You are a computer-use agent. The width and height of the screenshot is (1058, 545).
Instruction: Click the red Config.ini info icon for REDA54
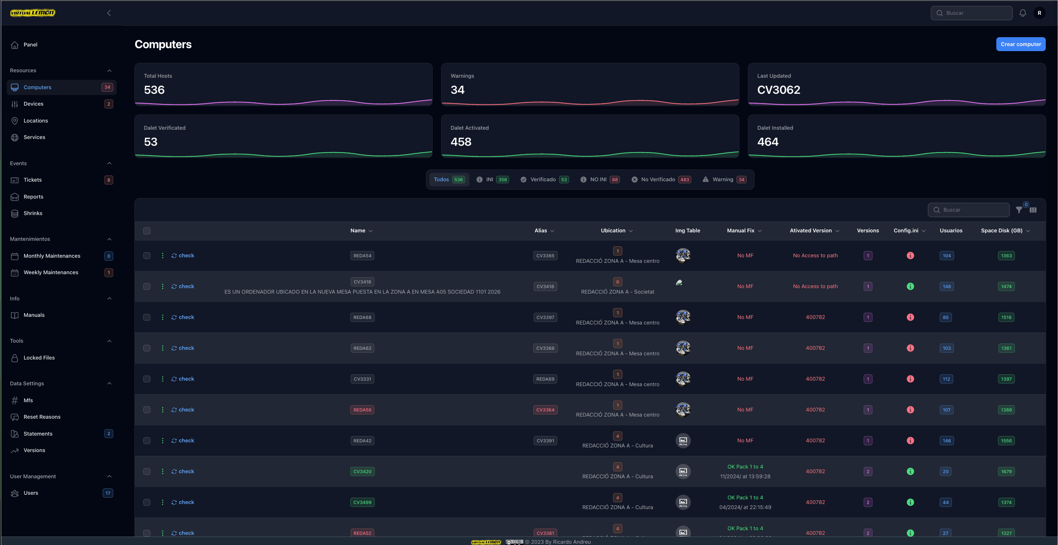point(910,256)
